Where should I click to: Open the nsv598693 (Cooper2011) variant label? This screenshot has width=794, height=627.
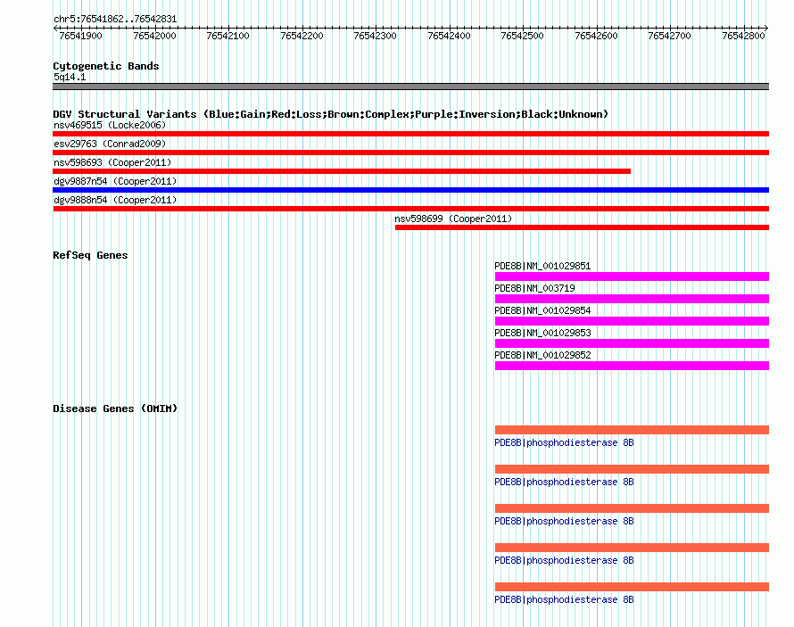coord(112,162)
